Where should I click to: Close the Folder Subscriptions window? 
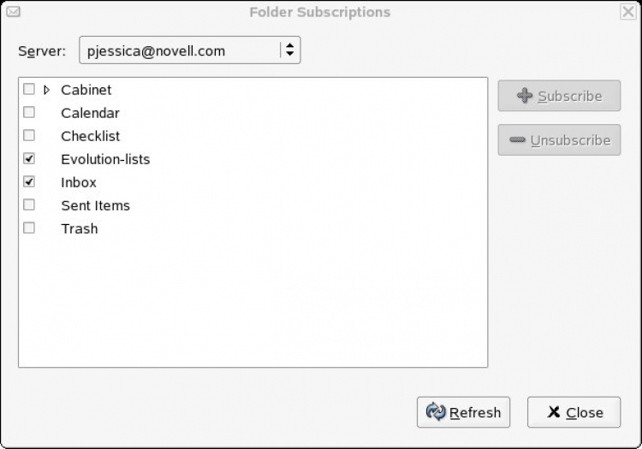(x=628, y=12)
